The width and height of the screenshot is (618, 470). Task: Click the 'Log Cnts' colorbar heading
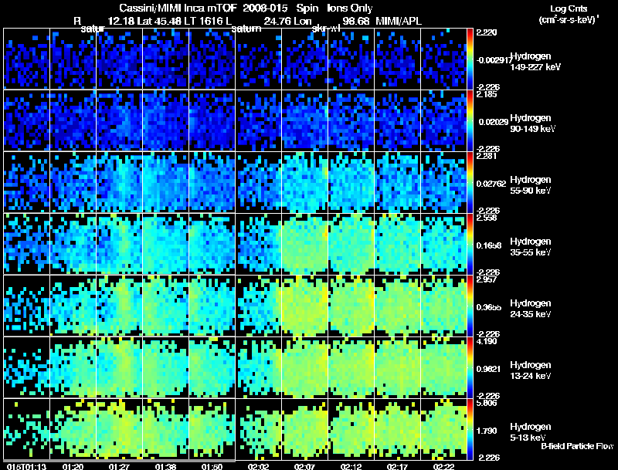(569, 8)
